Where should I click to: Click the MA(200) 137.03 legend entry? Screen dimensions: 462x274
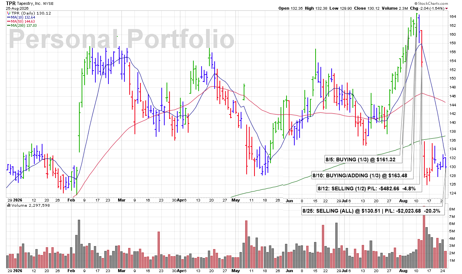pyautogui.click(x=24, y=25)
